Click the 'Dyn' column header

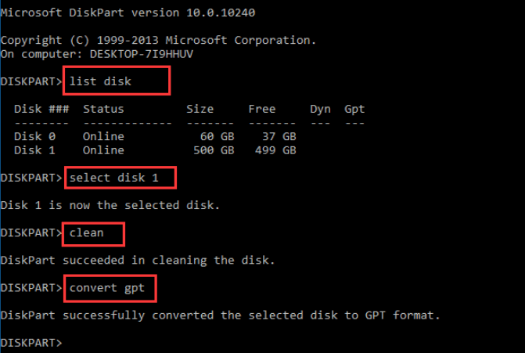(x=320, y=109)
